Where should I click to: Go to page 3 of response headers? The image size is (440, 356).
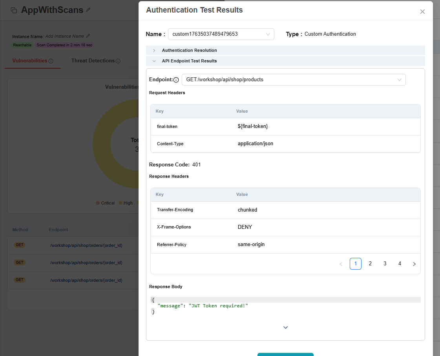coord(385,264)
